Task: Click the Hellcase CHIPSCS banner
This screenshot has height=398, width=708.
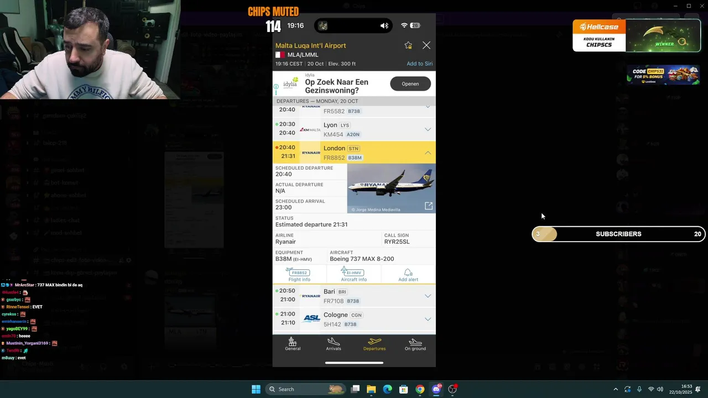Action: tap(637, 36)
